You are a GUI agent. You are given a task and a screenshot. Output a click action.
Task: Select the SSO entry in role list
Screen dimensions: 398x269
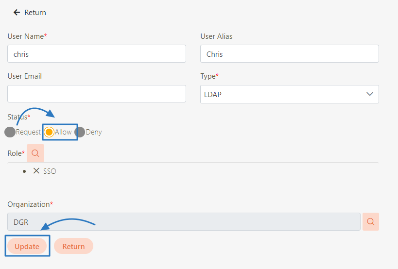click(50, 171)
